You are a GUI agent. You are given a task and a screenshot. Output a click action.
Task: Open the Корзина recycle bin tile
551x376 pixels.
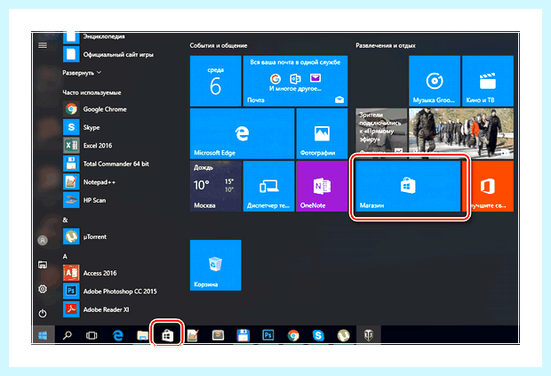pos(215,265)
